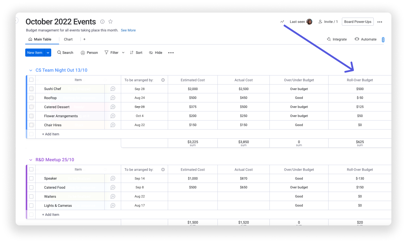
Task: Click info icon in CS Team 'To be arranged by' header
Action: [x=163, y=80]
